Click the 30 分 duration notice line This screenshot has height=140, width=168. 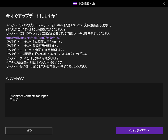(x=32, y=58)
